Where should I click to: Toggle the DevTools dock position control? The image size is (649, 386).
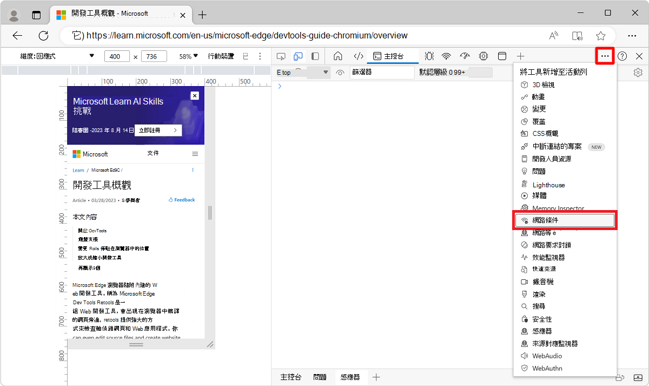(315, 56)
